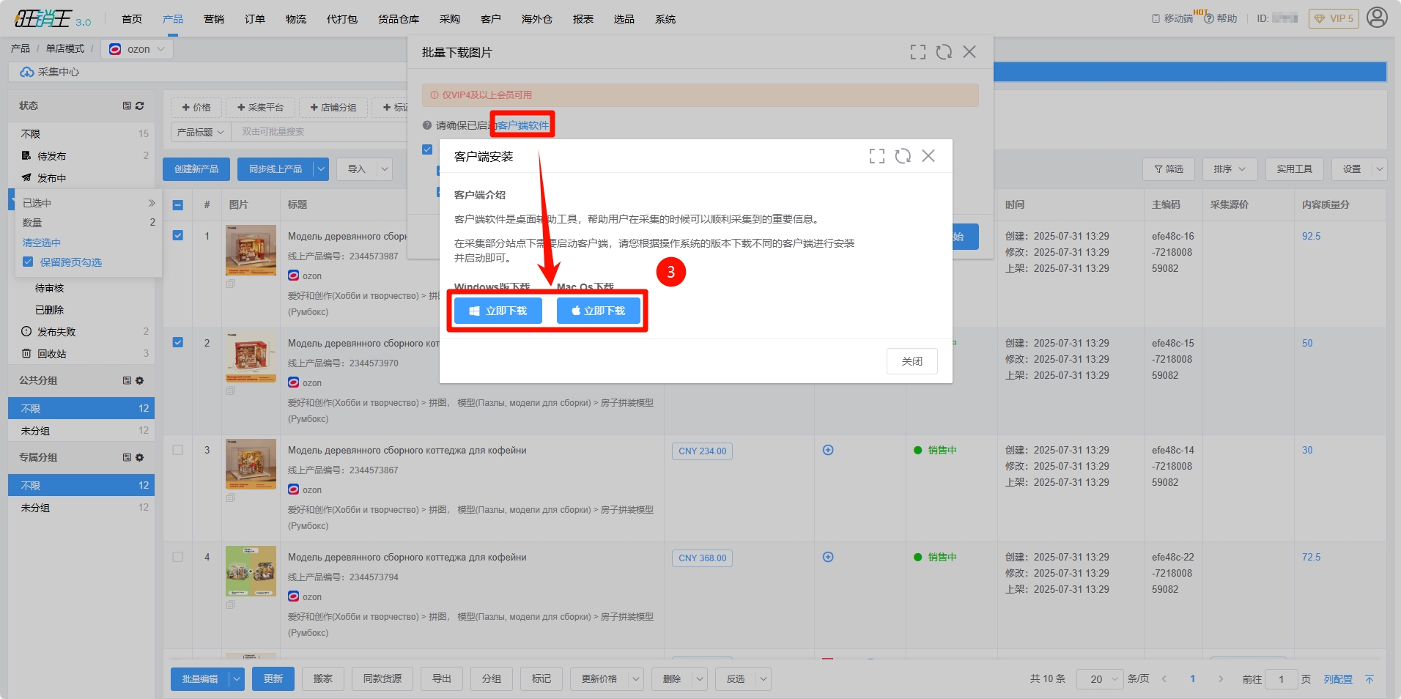
Task: Click the settings gear beside 公共分组
Action: (x=140, y=381)
